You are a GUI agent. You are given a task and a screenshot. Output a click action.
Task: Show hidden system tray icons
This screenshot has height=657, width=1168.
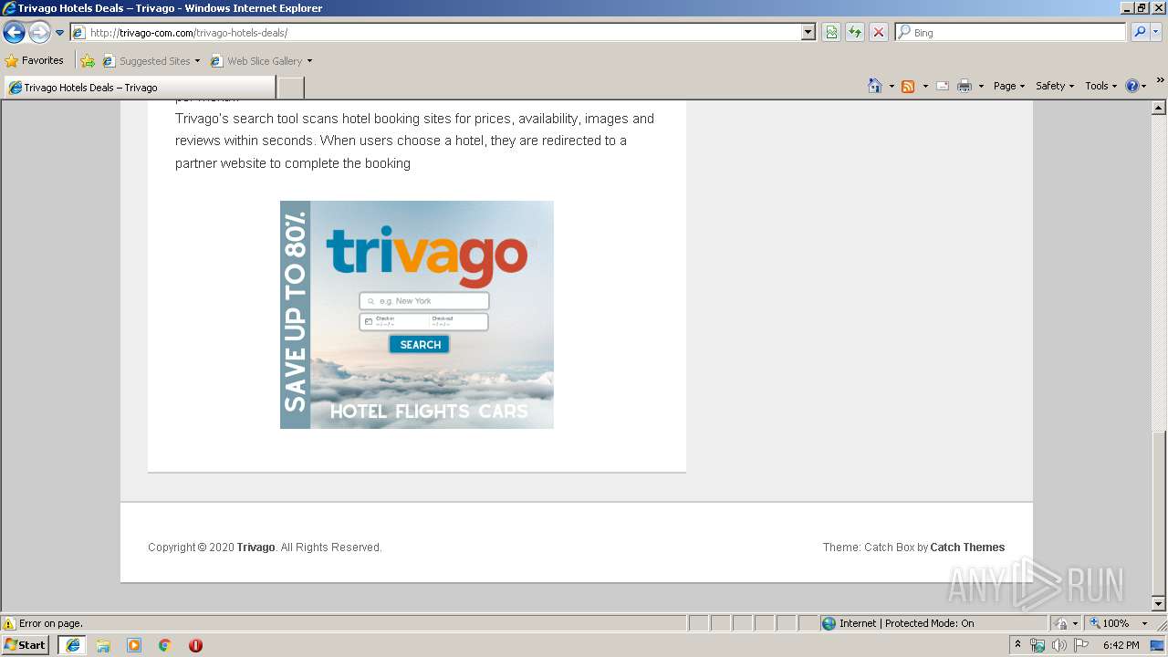pyautogui.click(x=1018, y=644)
